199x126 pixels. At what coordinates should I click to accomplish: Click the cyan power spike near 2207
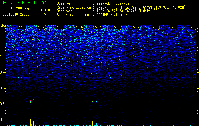133,124
